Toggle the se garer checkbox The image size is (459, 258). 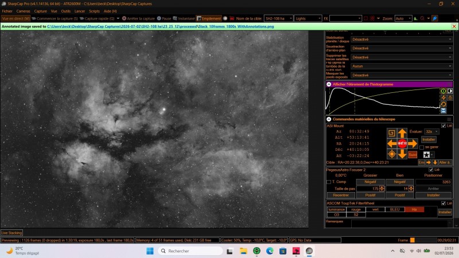(422, 147)
